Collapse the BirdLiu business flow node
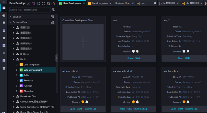Screen dimensions: 207x113 click(x=14, y=59)
